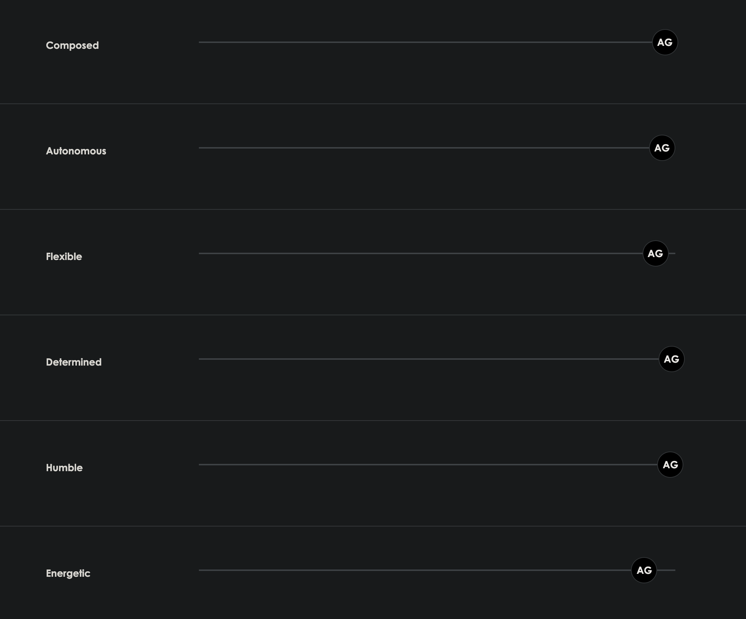Click the AG marker on the Energetic slider

coord(644,570)
